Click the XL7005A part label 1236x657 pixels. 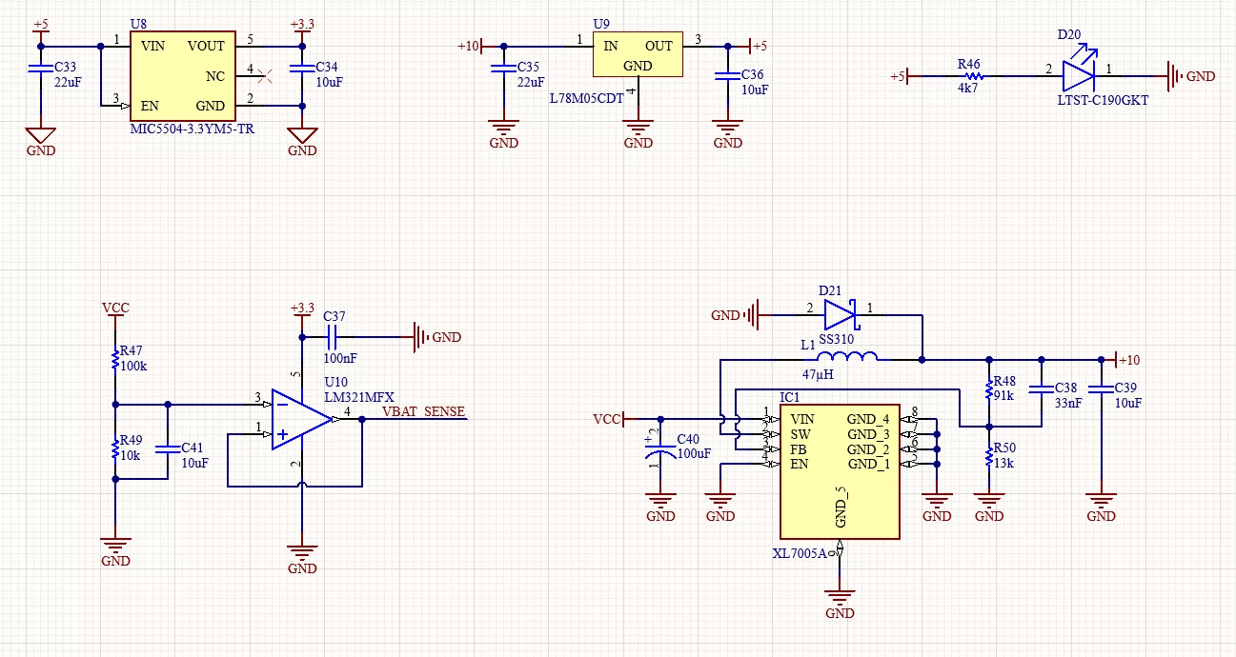point(800,552)
